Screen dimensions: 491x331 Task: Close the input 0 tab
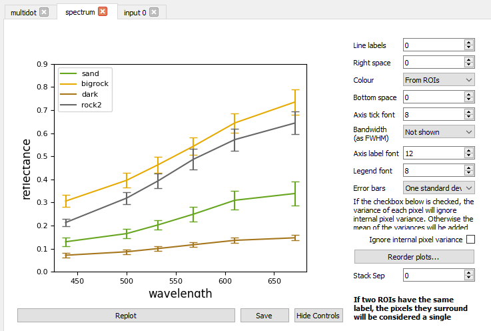(x=154, y=13)
